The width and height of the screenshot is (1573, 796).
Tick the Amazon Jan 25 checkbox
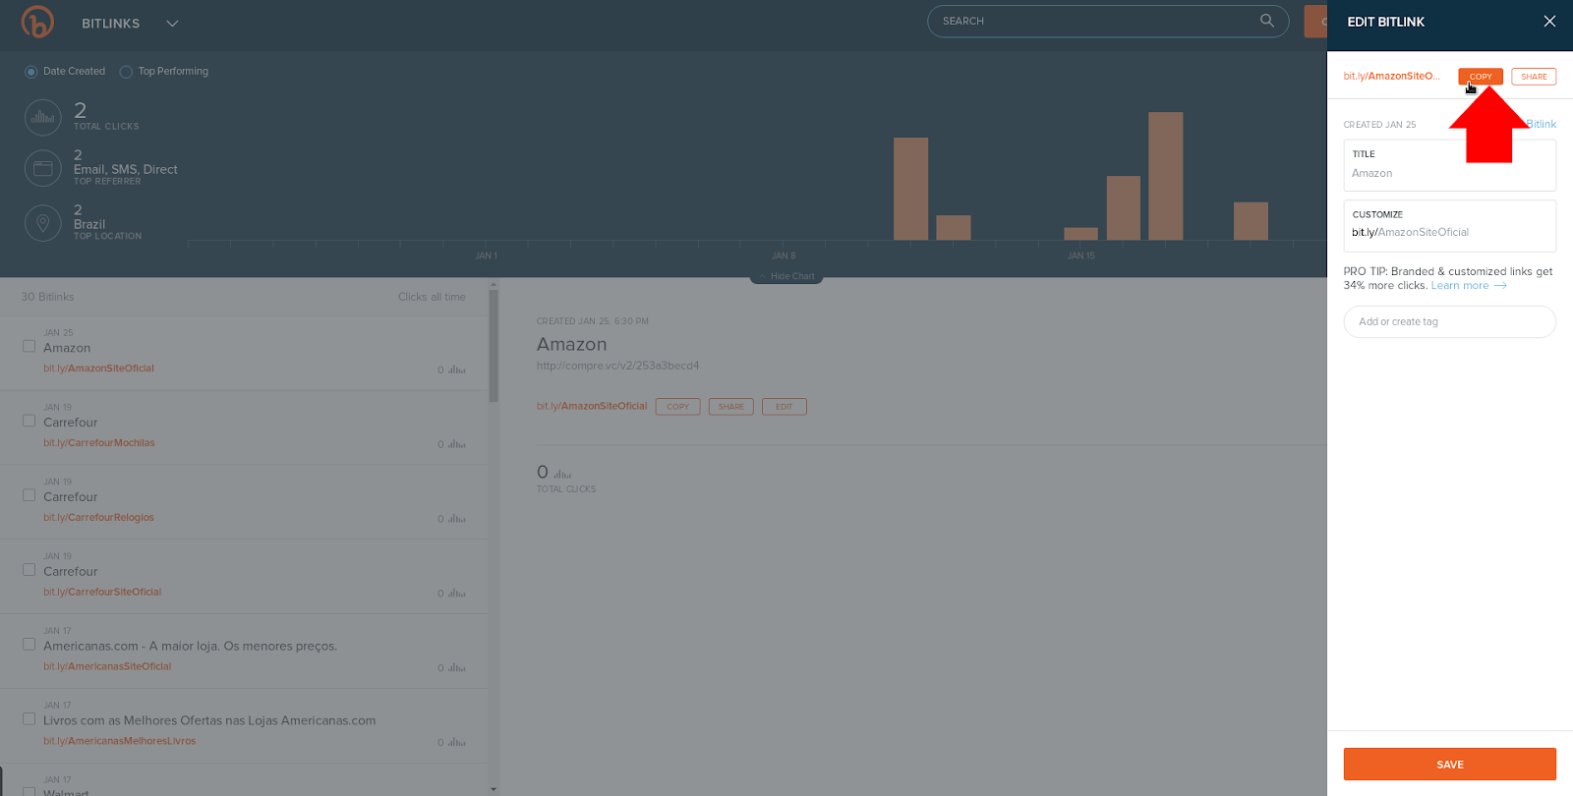click(29, 346)
